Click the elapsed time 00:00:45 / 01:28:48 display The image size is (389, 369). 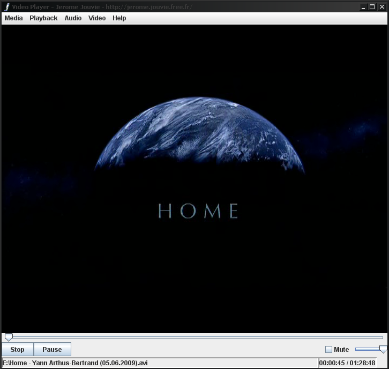[347, 363]
